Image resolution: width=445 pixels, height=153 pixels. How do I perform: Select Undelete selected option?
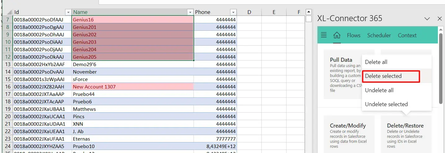(x=386, y=104)
